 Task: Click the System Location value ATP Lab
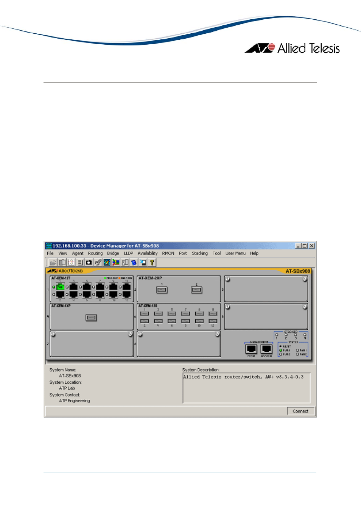pyautogui.click(x=67, y=388)
